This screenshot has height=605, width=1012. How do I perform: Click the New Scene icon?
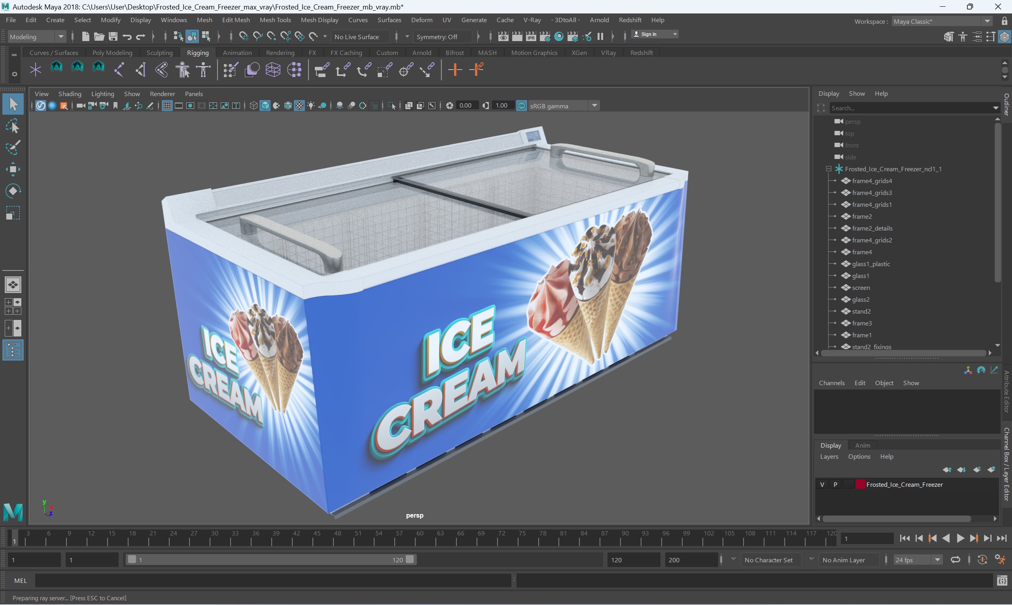point(85,37)
